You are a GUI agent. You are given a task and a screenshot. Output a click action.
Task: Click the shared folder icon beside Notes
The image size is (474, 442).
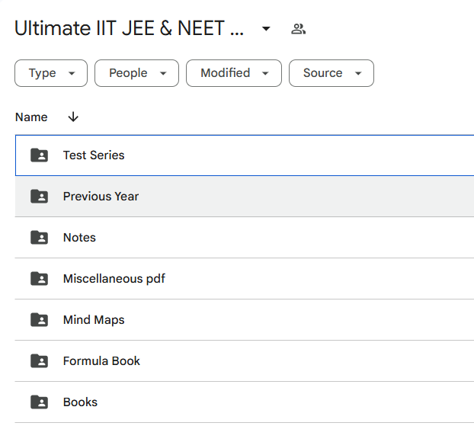(x=39, y=237)
